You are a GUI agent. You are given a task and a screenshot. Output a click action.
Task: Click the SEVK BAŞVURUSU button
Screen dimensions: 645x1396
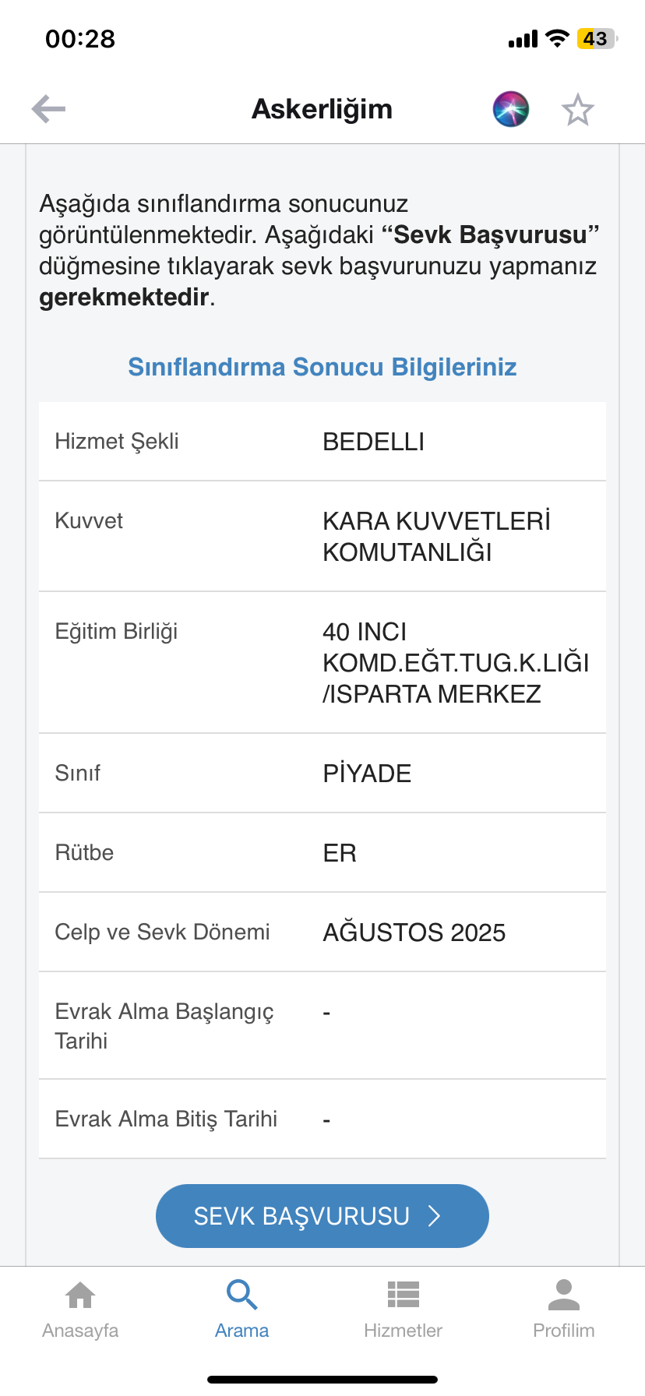(x=322, y=1216)
